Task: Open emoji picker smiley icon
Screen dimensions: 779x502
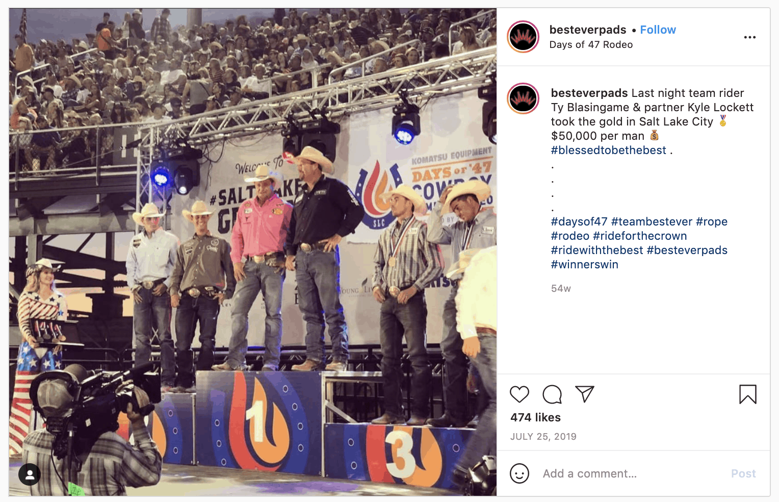Action: coord(520,473)
